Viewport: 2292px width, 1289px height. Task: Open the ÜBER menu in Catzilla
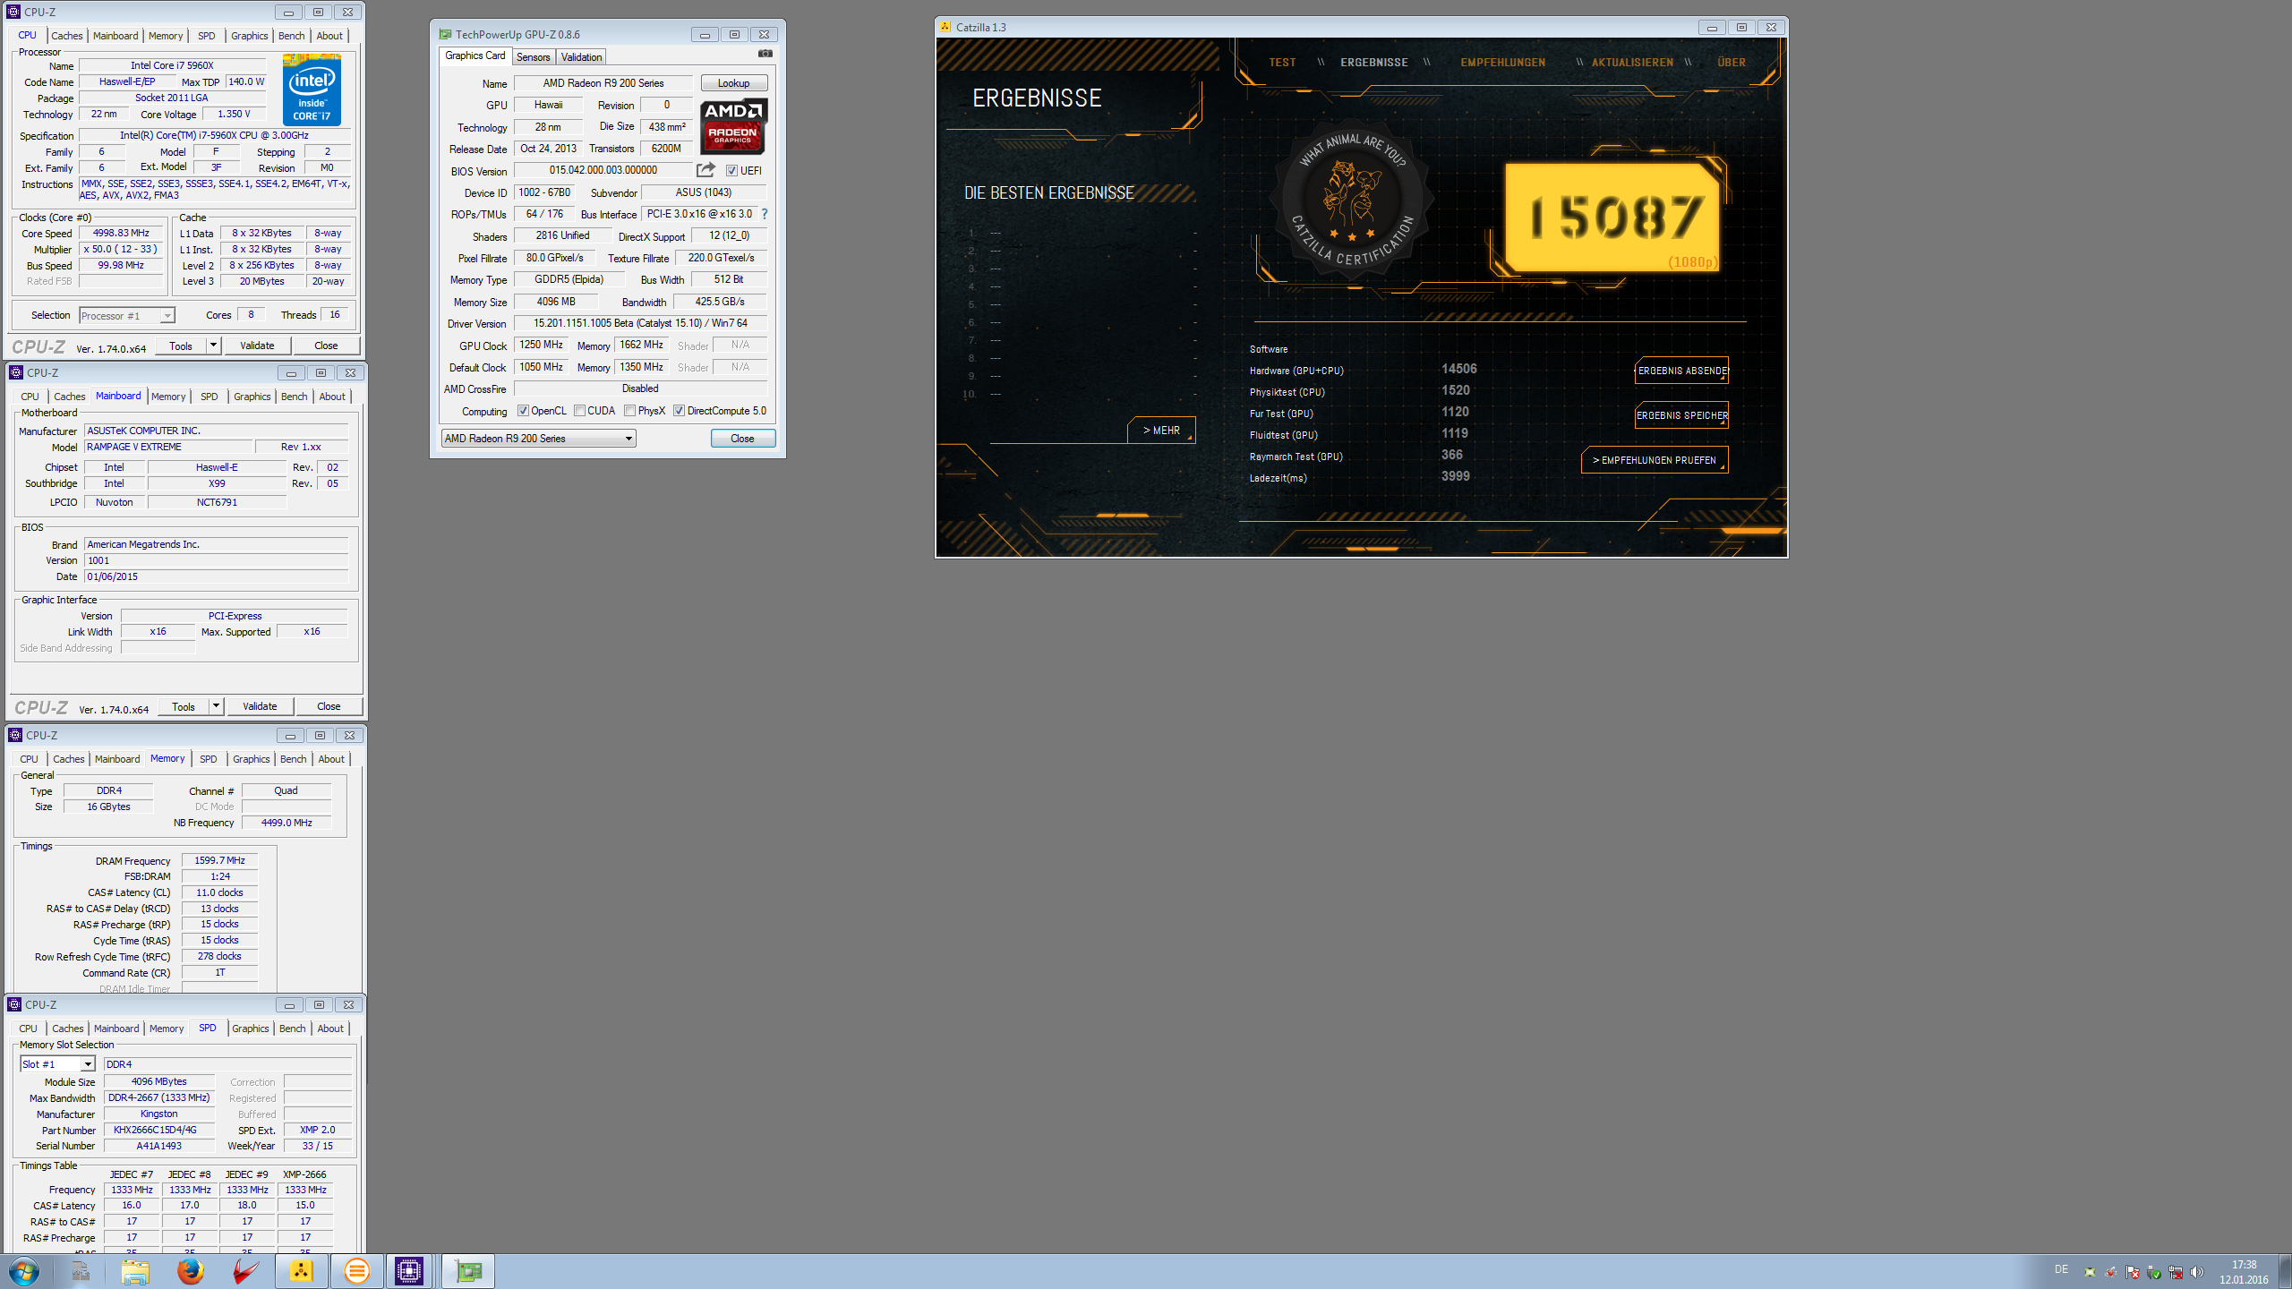click(1732, 63)
